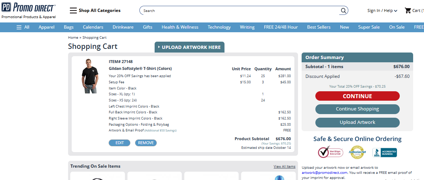This screenshot has height=180, width=424.
Task: Click Setup Fee row label
Action: [117, 82]
